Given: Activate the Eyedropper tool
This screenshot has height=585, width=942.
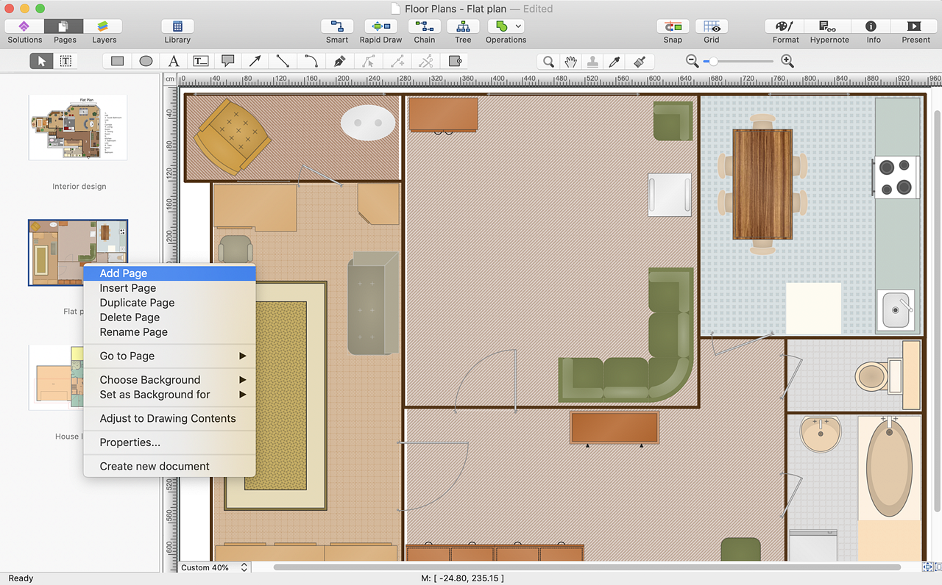Looking at the screenshot, I should [x=615, y=61].
